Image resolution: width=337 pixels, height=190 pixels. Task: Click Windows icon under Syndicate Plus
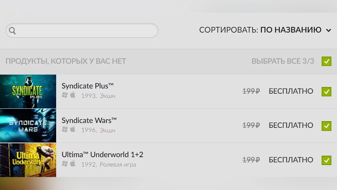click(x=65, y=95)
